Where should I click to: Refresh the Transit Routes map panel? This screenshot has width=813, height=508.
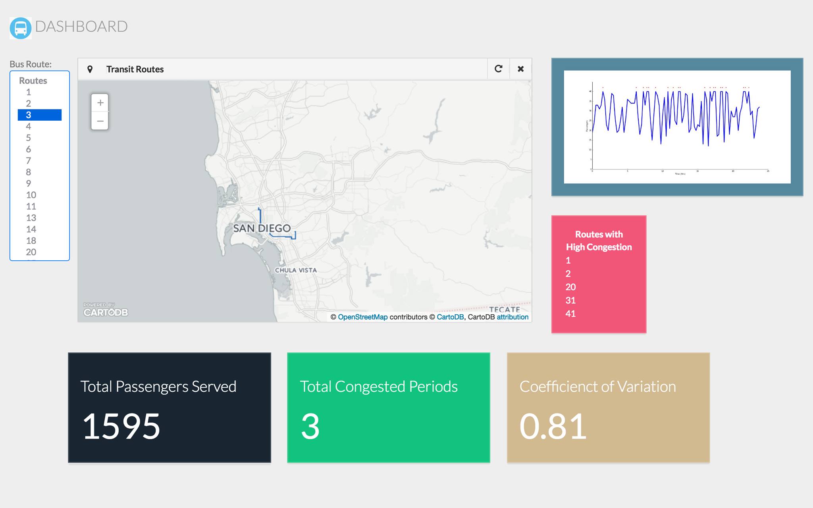(x=498, y=69)
